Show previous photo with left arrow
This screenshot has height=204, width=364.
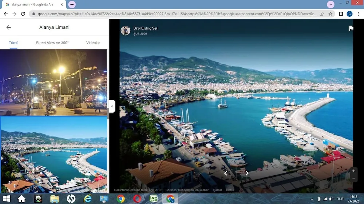pyautogui.click(x=225, y=173)
